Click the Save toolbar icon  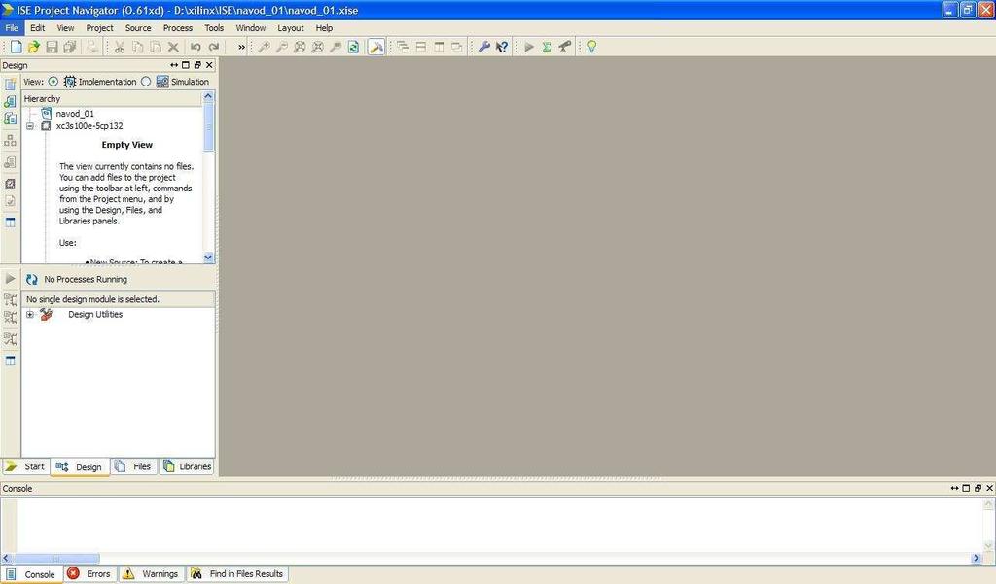[53, 47]
